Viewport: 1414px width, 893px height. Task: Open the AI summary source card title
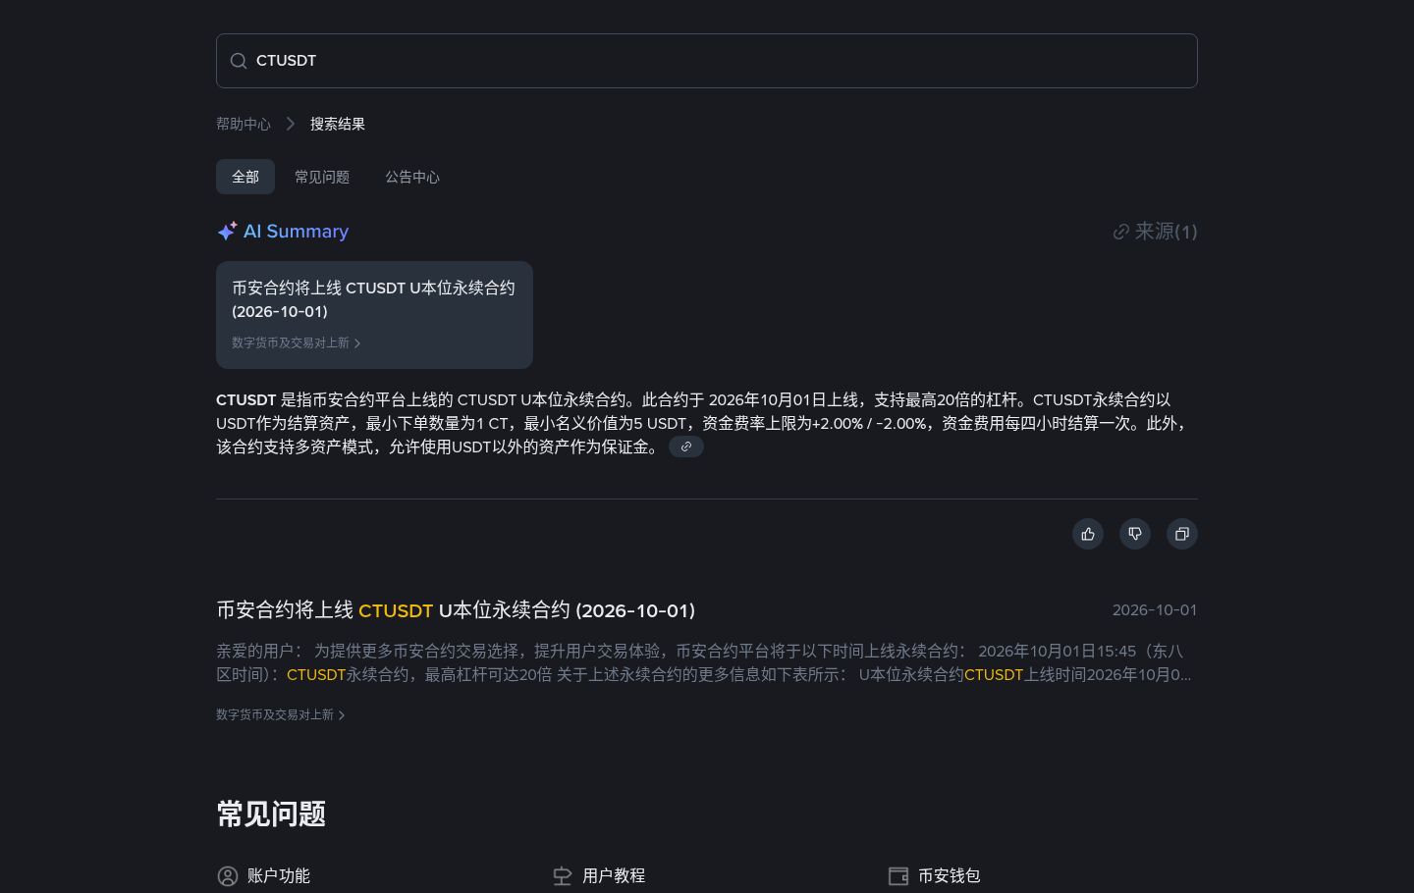[373, 299]
